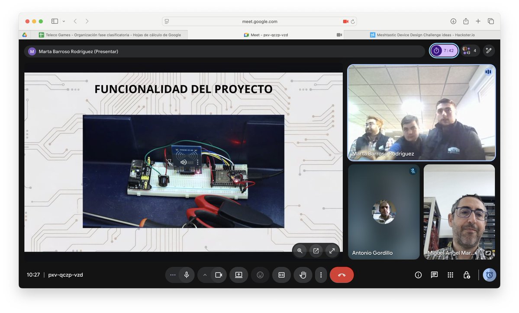Switch to Meshtastic Hackster.io tab
This screenshot has height=313, width=519.
click(422, 35)
